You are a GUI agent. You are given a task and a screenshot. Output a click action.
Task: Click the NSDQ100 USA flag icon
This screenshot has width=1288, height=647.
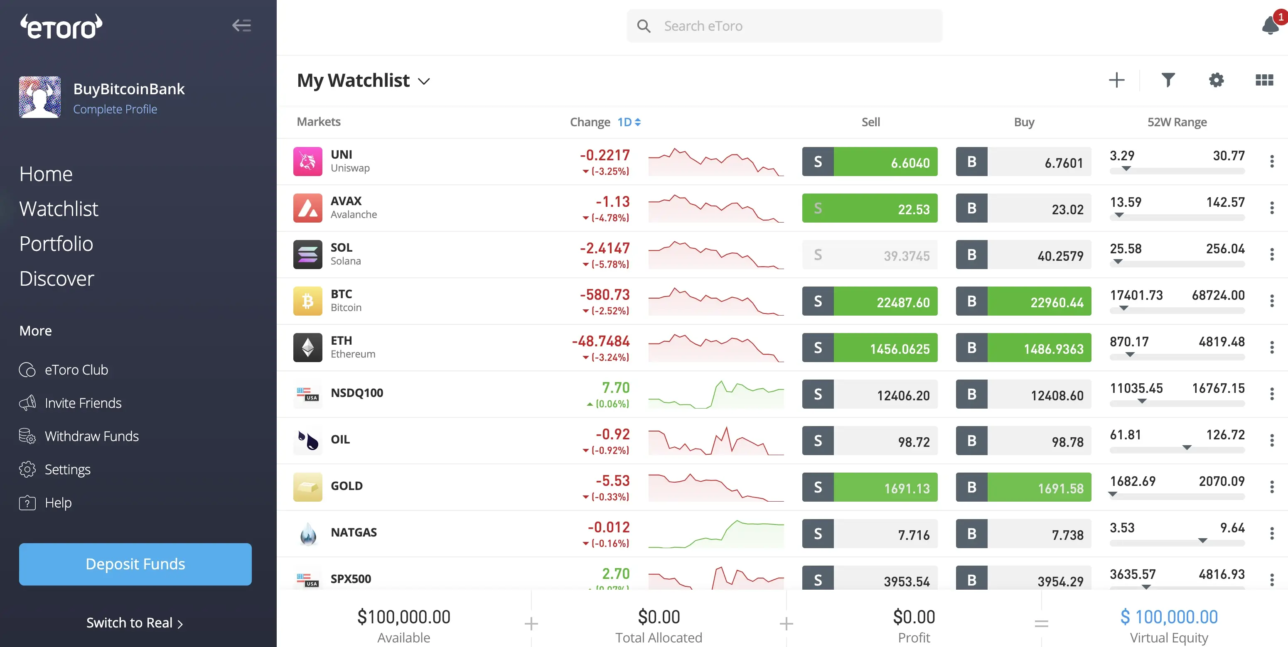coord(307,394)
